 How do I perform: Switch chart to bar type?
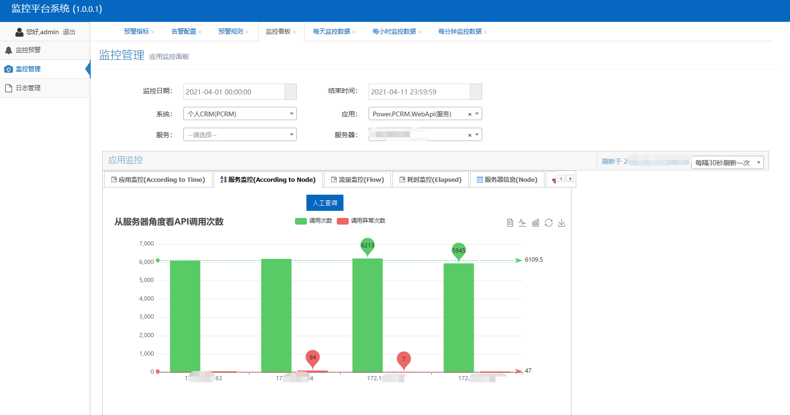click(535, 223)
